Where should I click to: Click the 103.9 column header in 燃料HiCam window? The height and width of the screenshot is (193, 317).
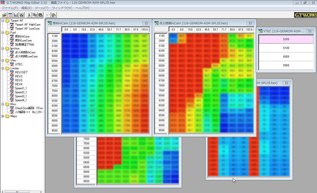point(145,30)
